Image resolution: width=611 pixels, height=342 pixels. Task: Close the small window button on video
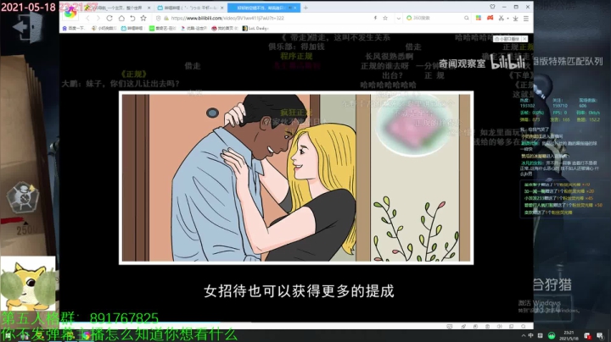(524, 39)
